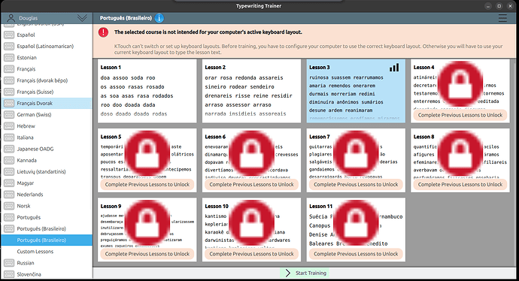The height and width of the screenshot is (281, 519).
Task: Click the keyboard icon next to Magyar
Action: (9, 183)
